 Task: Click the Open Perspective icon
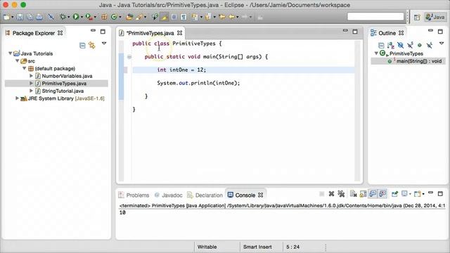point(417,17)
